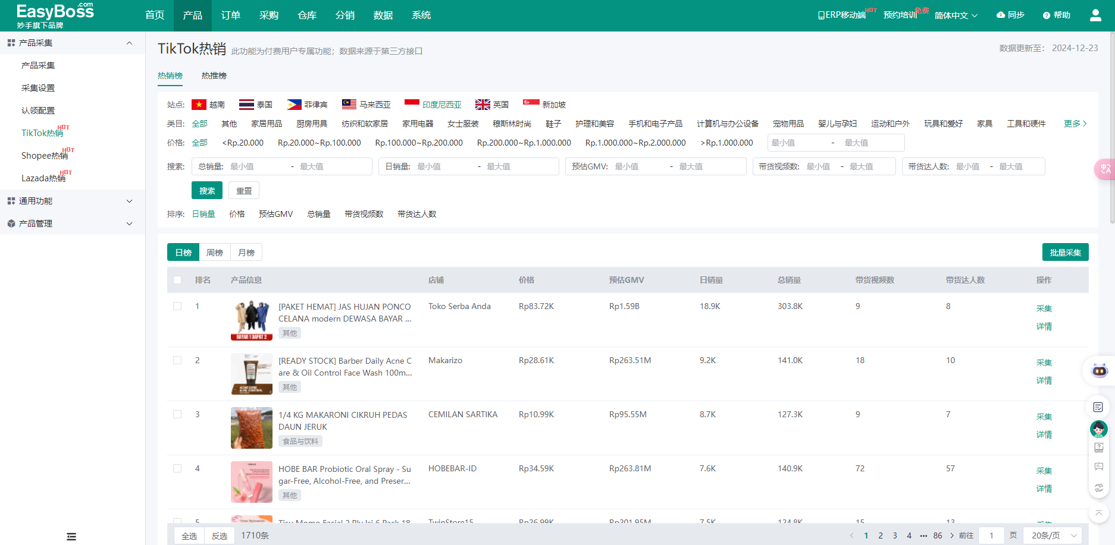
Task: Filter price range Rp.20.000~Rp.100.000
Action: 320,143
